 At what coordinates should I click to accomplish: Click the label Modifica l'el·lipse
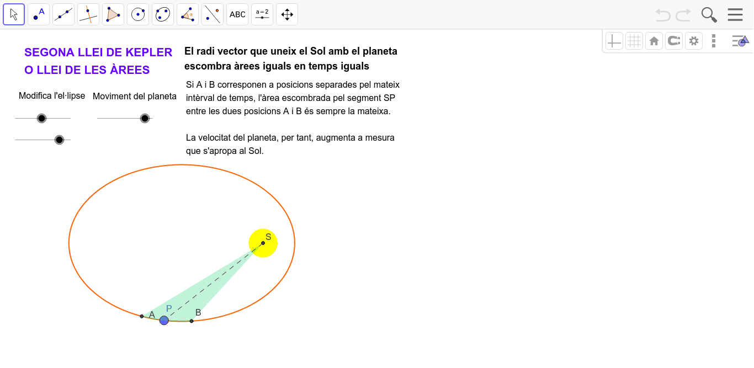click(x=52, y=96)
